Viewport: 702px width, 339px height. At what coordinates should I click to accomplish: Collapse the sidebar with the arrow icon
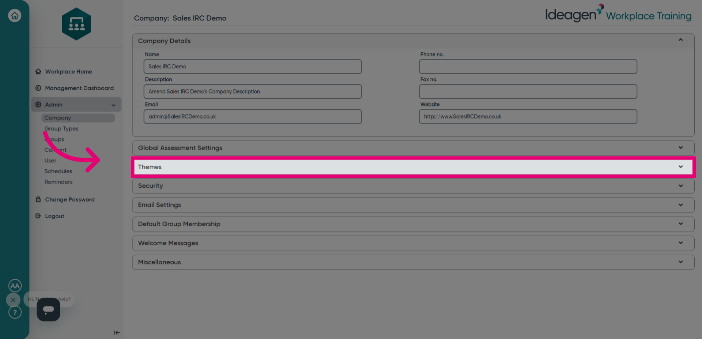coord(117,332)
